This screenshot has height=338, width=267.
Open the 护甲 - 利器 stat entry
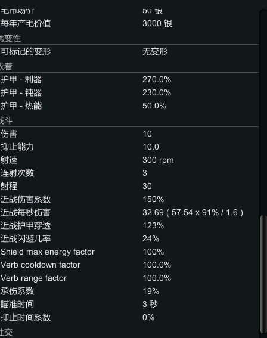click(x=129, y=79)
